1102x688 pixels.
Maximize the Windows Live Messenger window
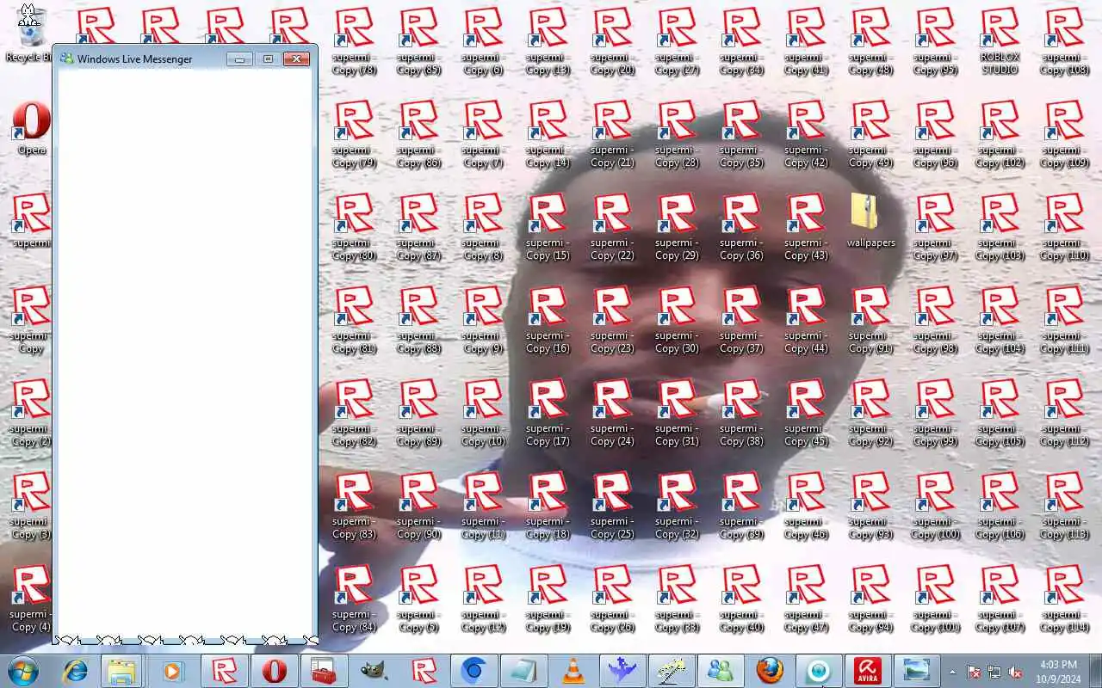tap(268, 58)
